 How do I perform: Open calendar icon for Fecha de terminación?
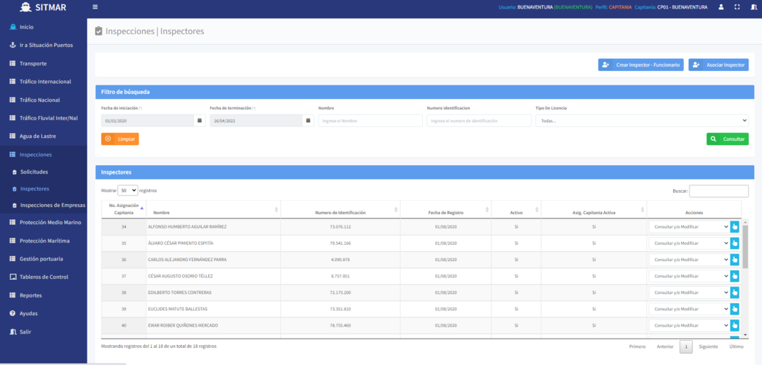[x=308, y=121]
